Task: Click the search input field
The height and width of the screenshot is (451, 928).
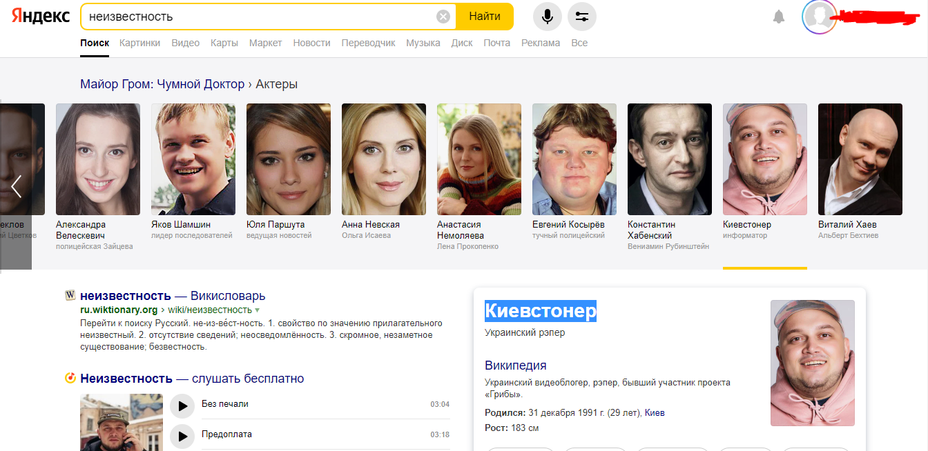Action: [255, 17]
